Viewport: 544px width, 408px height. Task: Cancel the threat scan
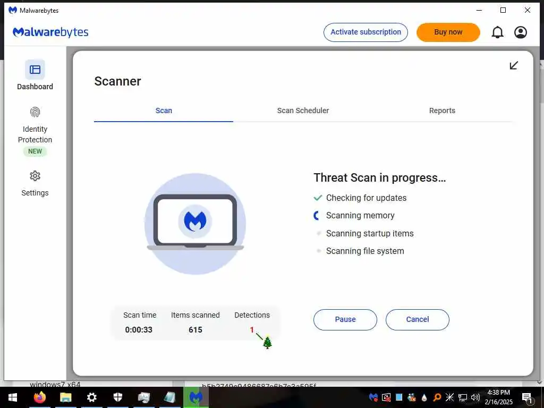coord(418,319)
